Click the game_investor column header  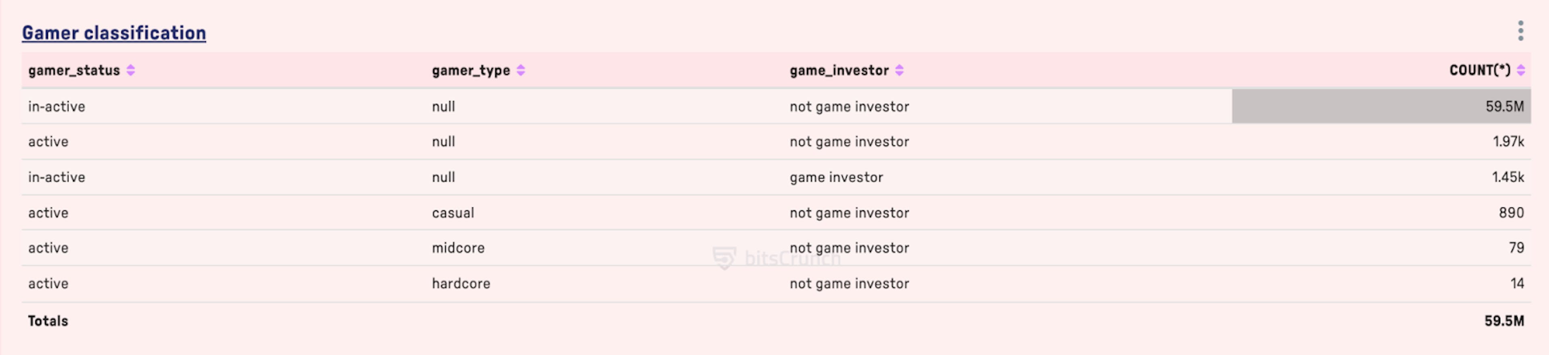coord(839,70)
